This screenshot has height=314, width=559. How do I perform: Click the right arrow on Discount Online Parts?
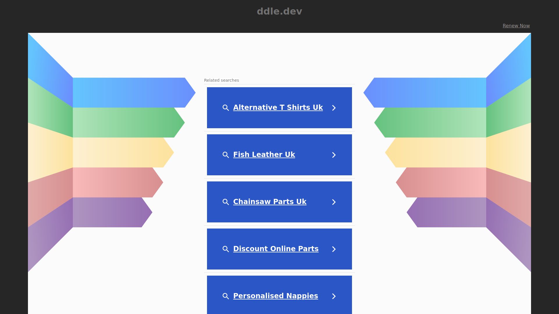tap(334, 249)
